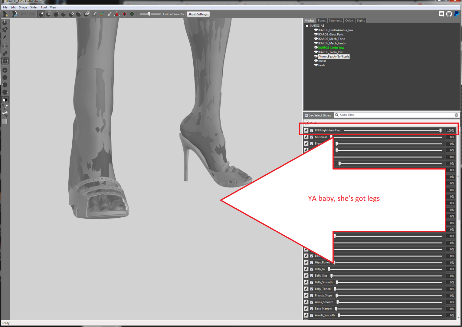Toggle the pushpin Pivot tool

[5, 30]
